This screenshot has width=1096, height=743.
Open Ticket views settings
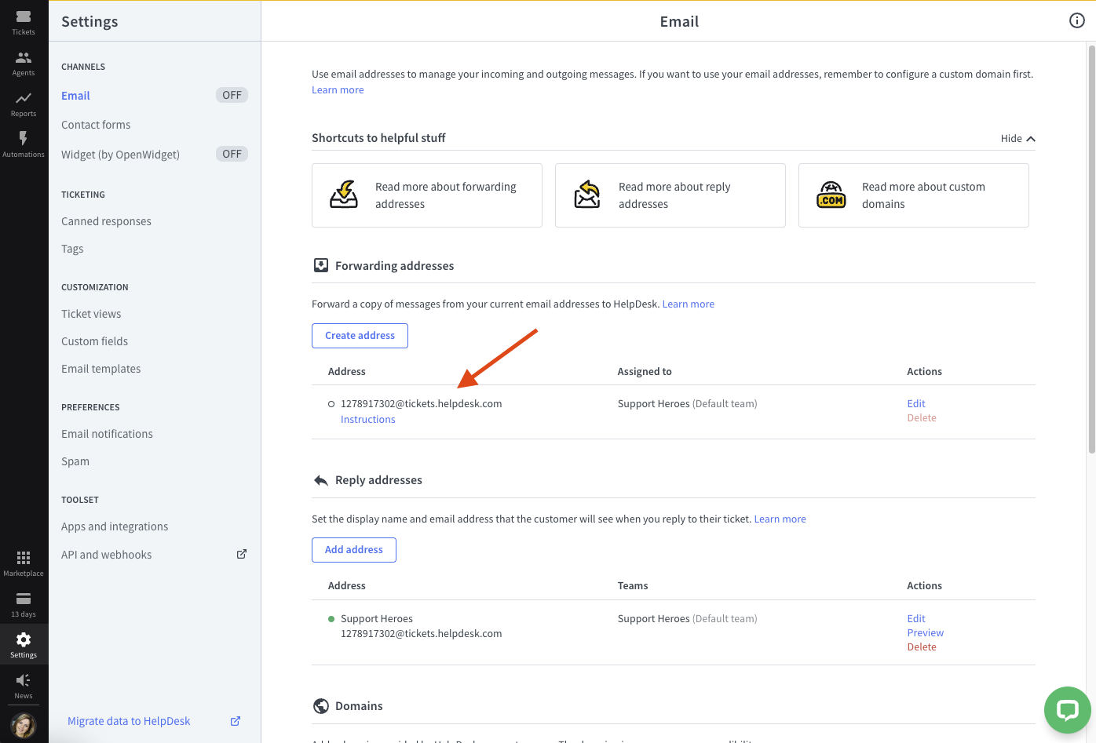click(x=91, y=314)
